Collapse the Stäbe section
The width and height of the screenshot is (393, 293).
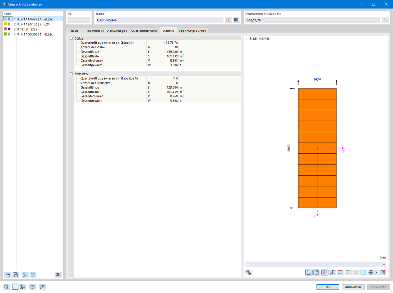click(71, 38)
